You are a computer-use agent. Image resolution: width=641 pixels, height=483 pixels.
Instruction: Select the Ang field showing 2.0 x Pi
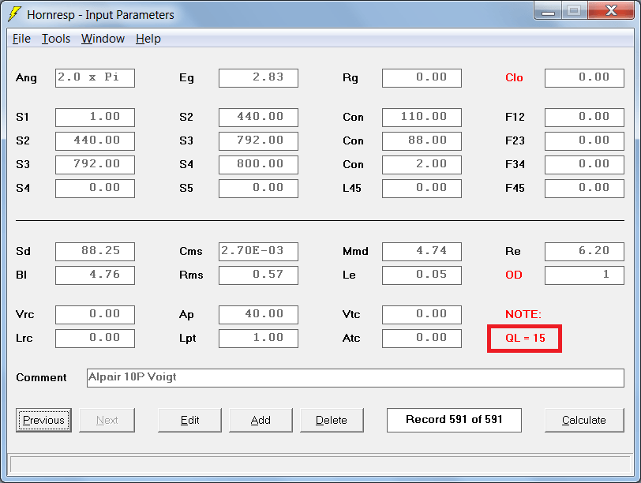(x=95, y=78)
